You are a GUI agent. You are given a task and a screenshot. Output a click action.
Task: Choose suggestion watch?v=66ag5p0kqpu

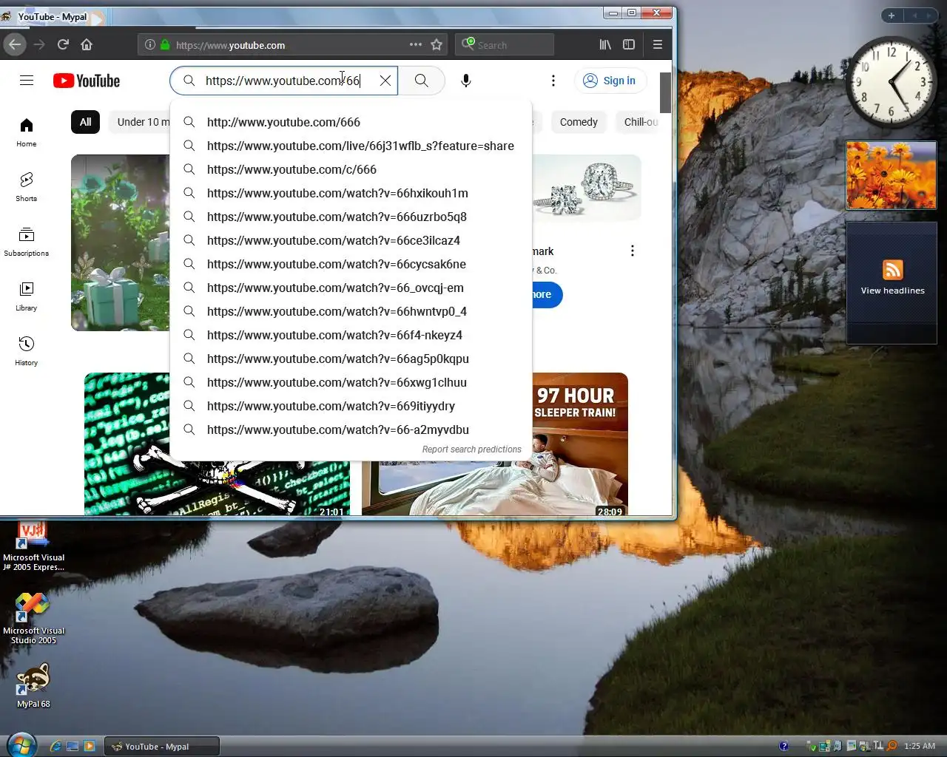point(351,359)
